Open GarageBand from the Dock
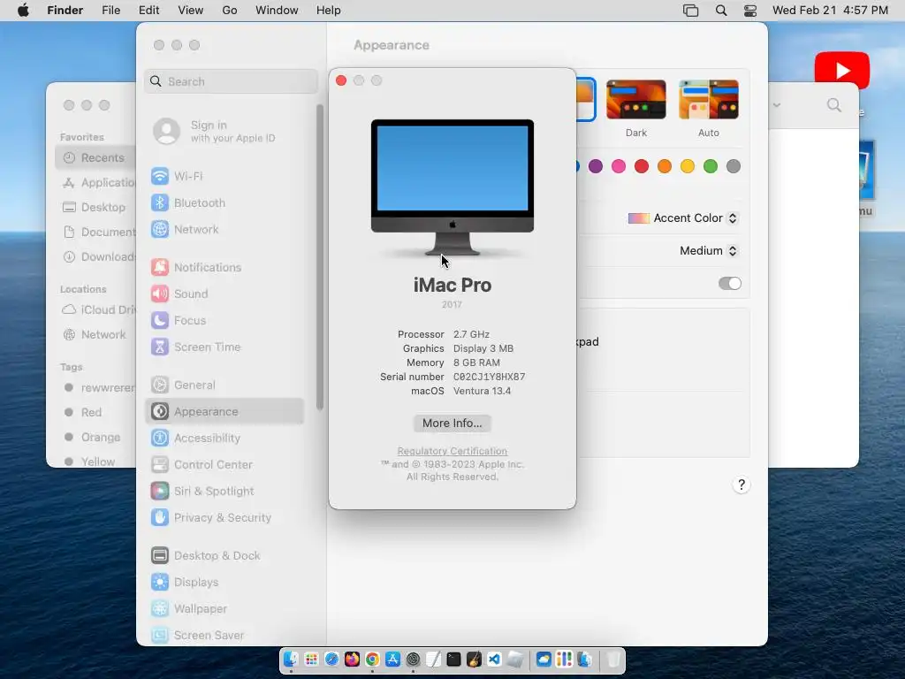Viewport: 905px width, 679px height. pyautogui.click(x=474, y=660)
